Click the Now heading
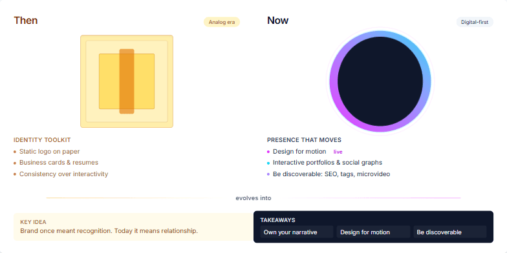507x253 pixels. (278, 21)
